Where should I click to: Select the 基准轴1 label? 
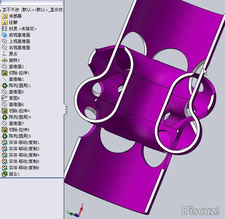pos(17,79)
